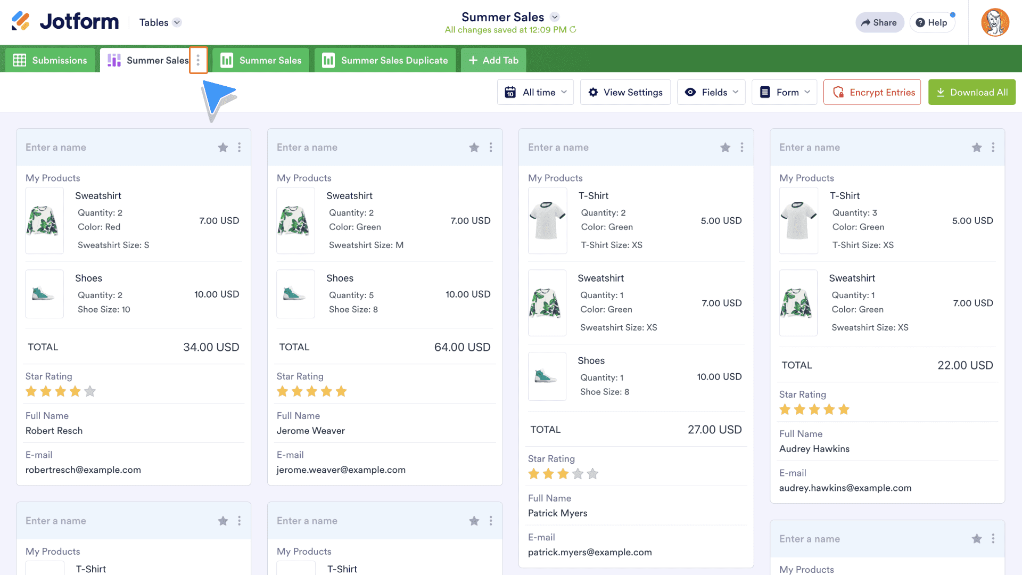
Task: Click the Share icon
Action: point(866,22)
